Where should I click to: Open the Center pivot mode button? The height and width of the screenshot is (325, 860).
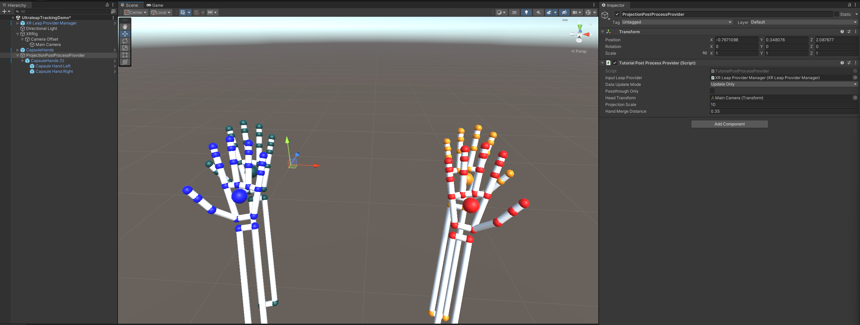point(136,12)
